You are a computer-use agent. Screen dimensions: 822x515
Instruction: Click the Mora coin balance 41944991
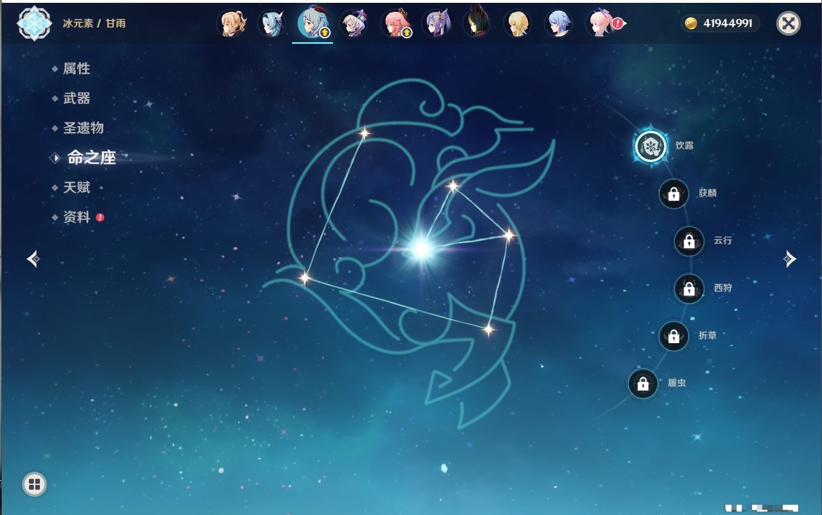coord(721,23)
